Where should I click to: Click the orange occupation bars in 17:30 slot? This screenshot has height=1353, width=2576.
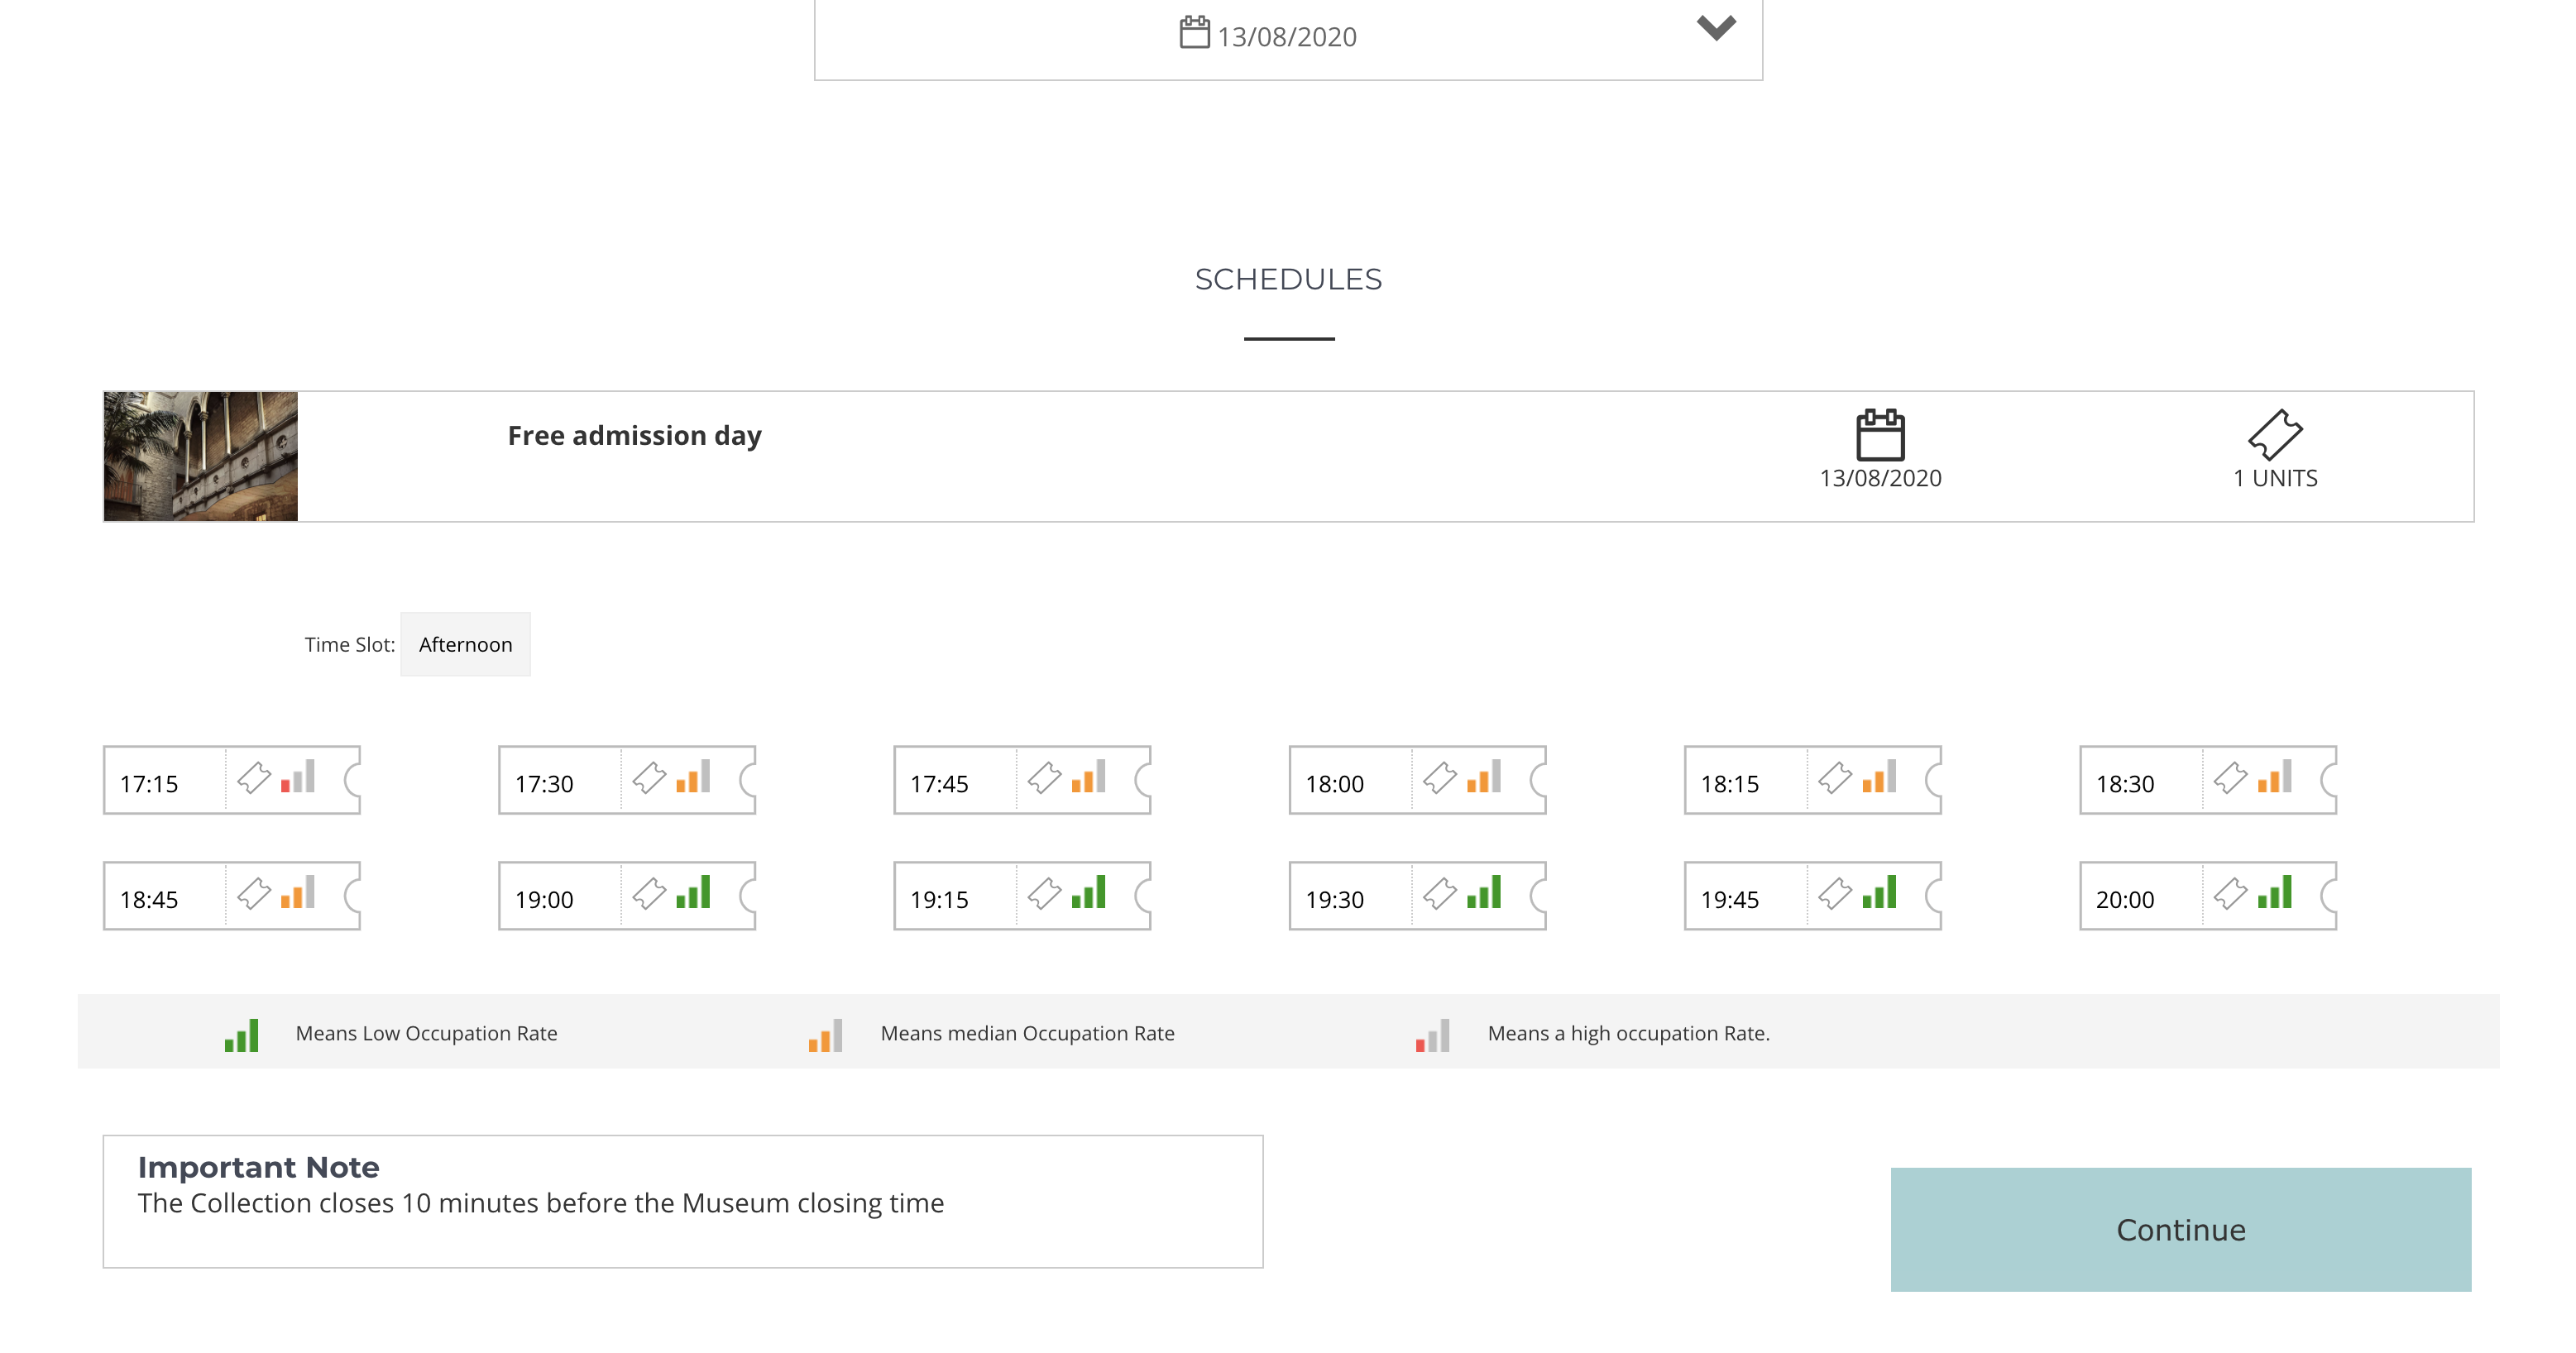(693, 776)
